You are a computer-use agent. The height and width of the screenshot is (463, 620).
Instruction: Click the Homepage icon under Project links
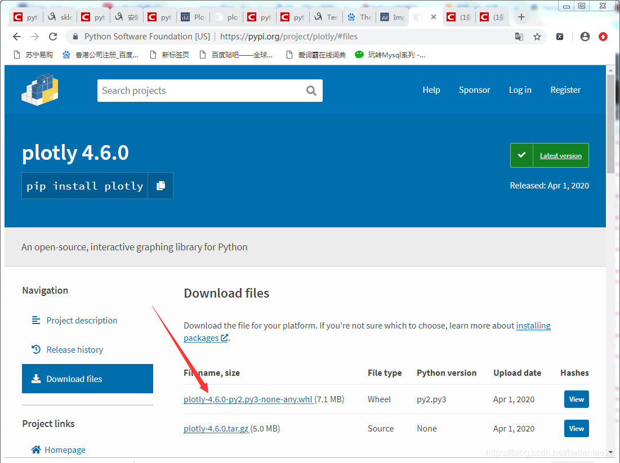(35, 449)
